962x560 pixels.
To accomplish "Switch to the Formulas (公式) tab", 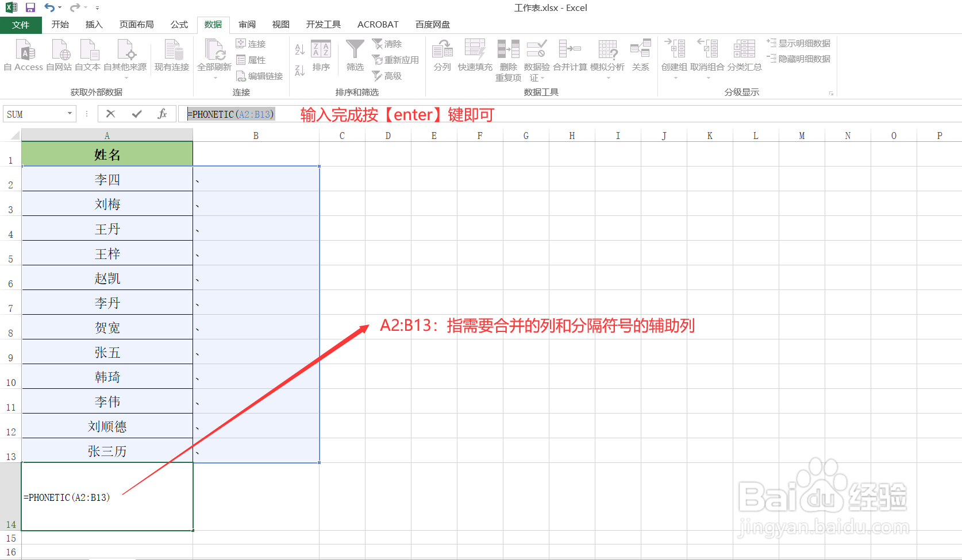I will 179,25.
